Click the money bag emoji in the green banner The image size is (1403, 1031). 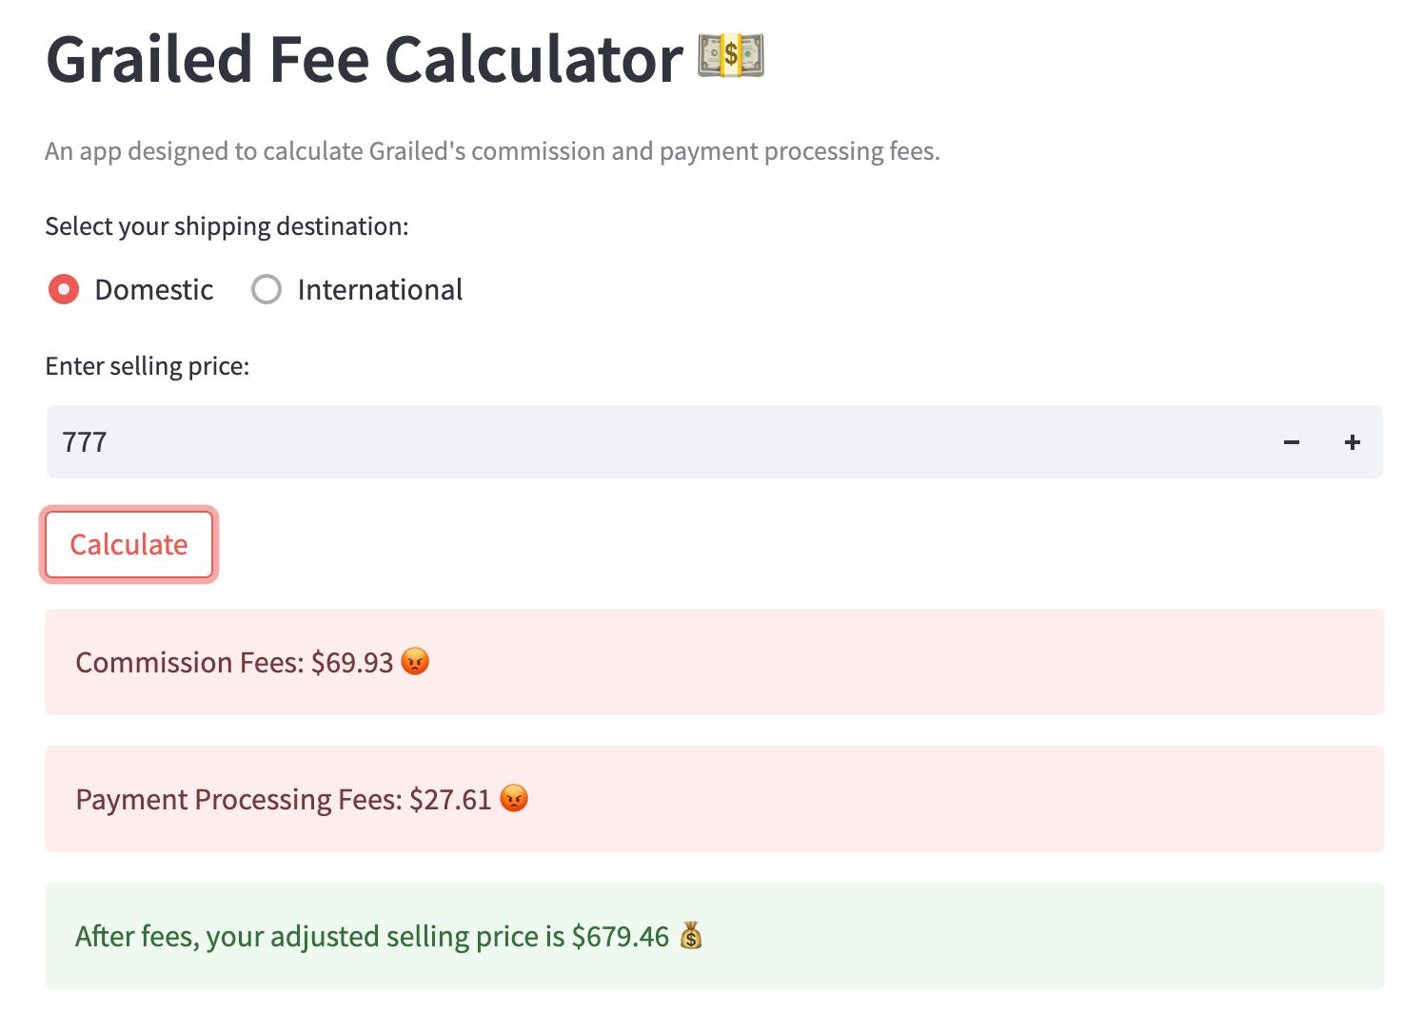point(692,936)
